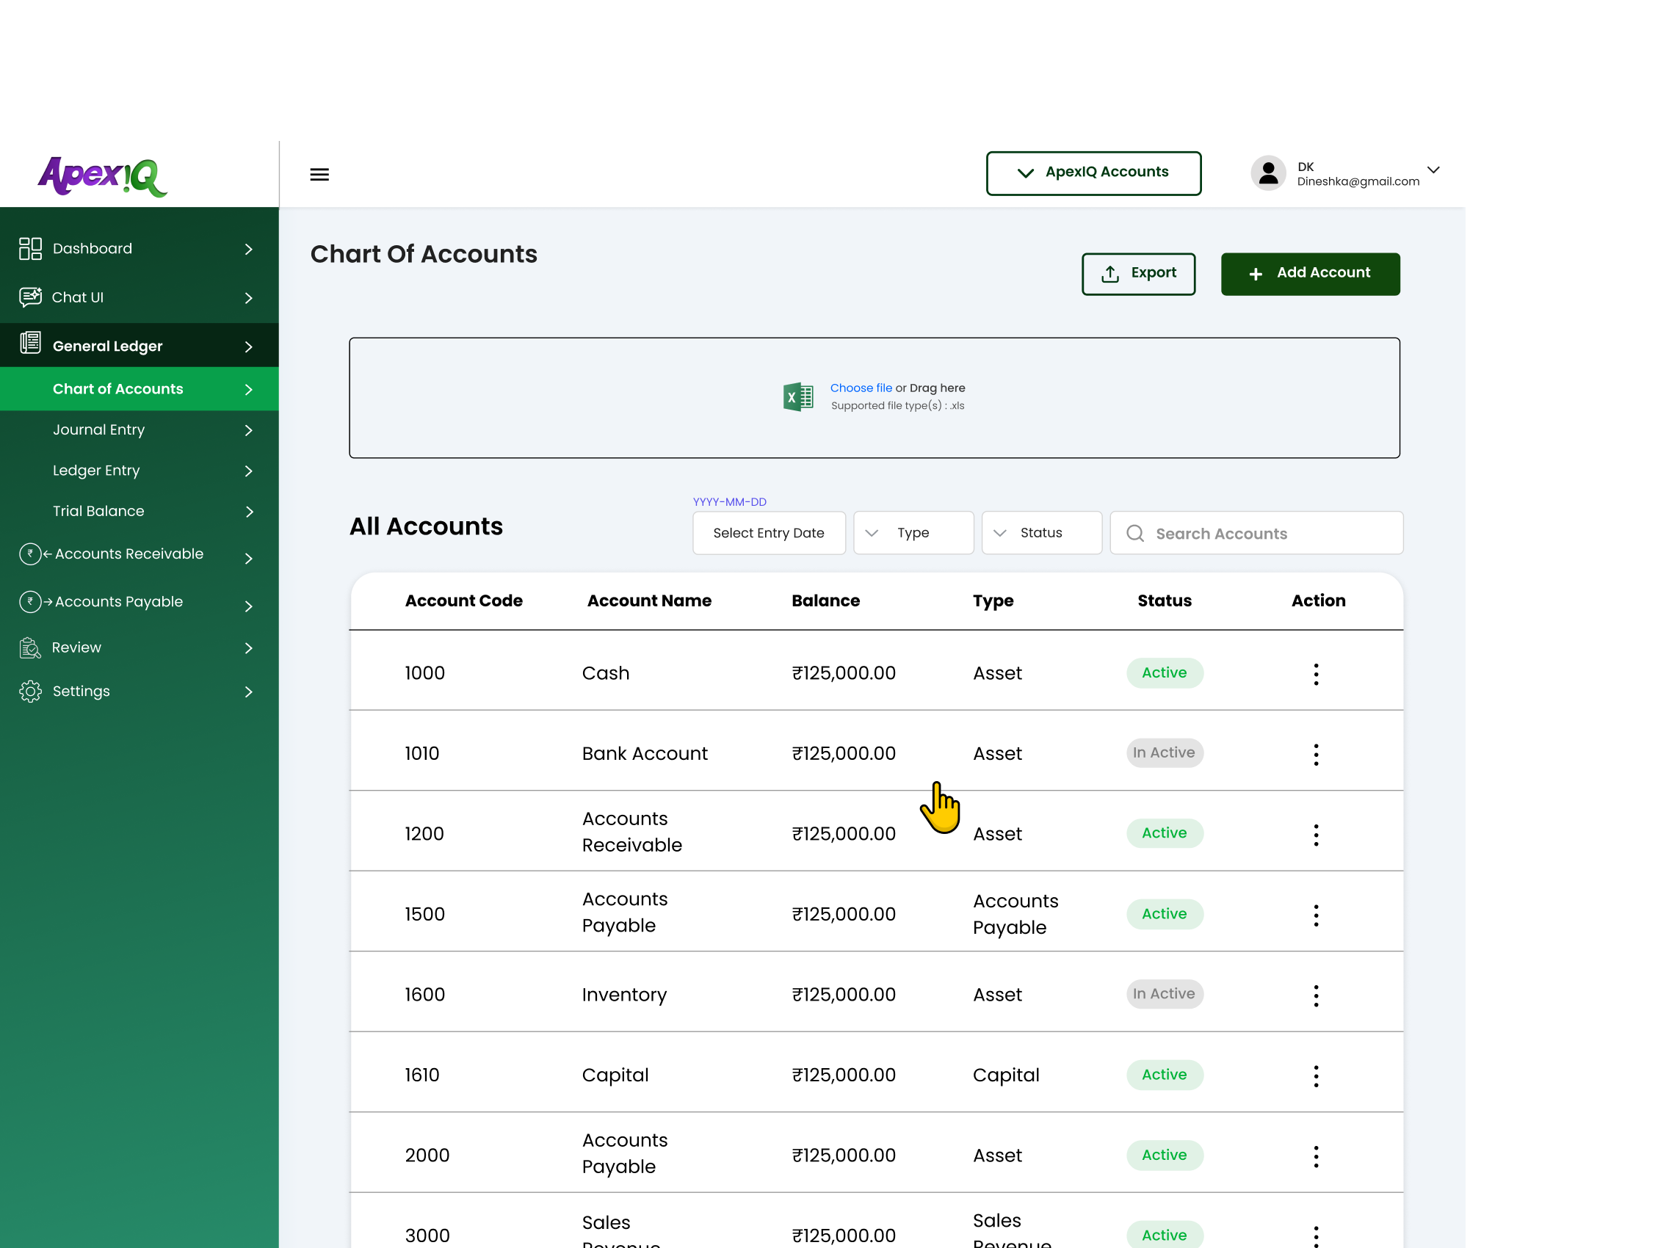Screen dimensions: 1680x1248
Task: Open Settings via the gear icon
Action: pyautogui.click(x=30, y=692)
